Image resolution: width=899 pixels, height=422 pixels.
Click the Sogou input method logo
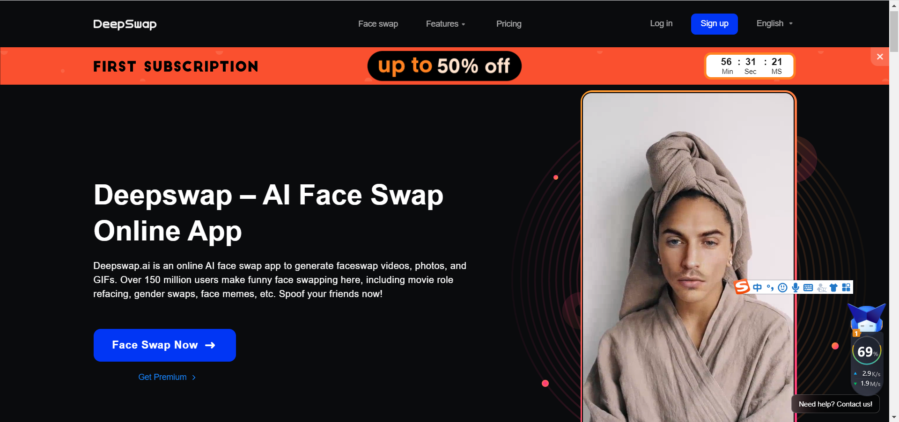coord(742,287)
